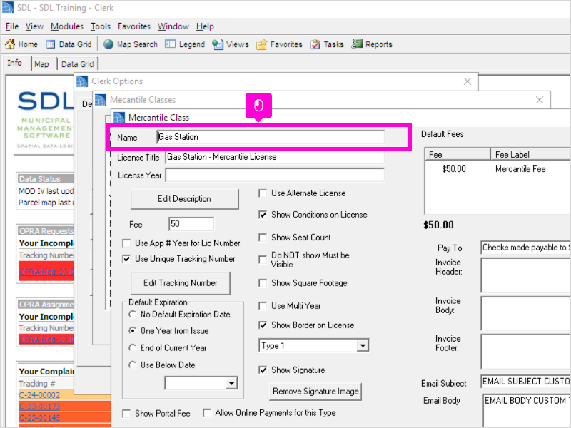Click the Edit Tracking Number button

[x=181, y=282]
